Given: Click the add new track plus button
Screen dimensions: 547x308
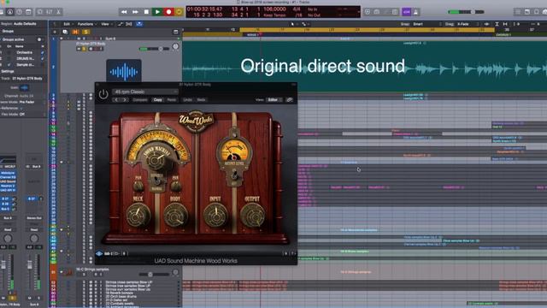Looking at the screenshot, I should pyautogui.click(x=55, y=32).
